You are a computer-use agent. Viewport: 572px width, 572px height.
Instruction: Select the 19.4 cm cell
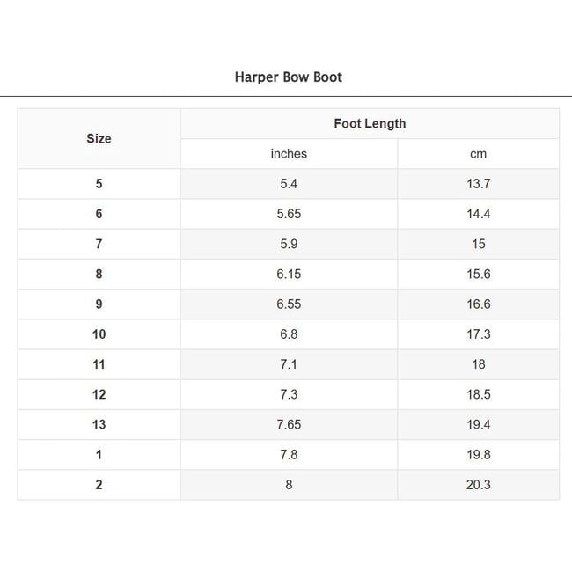click(x=478, y=424)
